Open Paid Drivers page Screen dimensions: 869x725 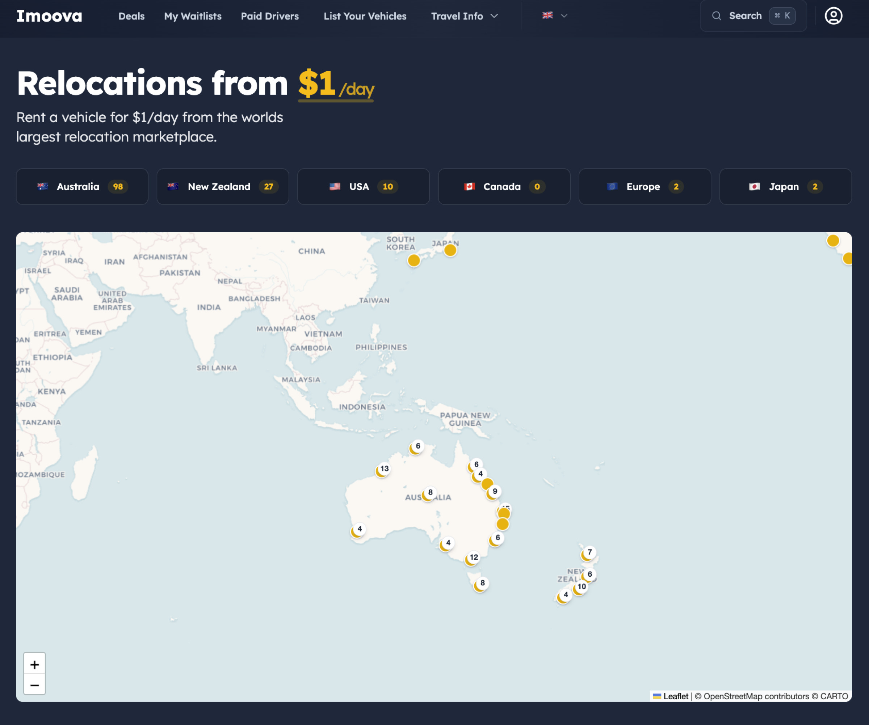tap(270, 16)
